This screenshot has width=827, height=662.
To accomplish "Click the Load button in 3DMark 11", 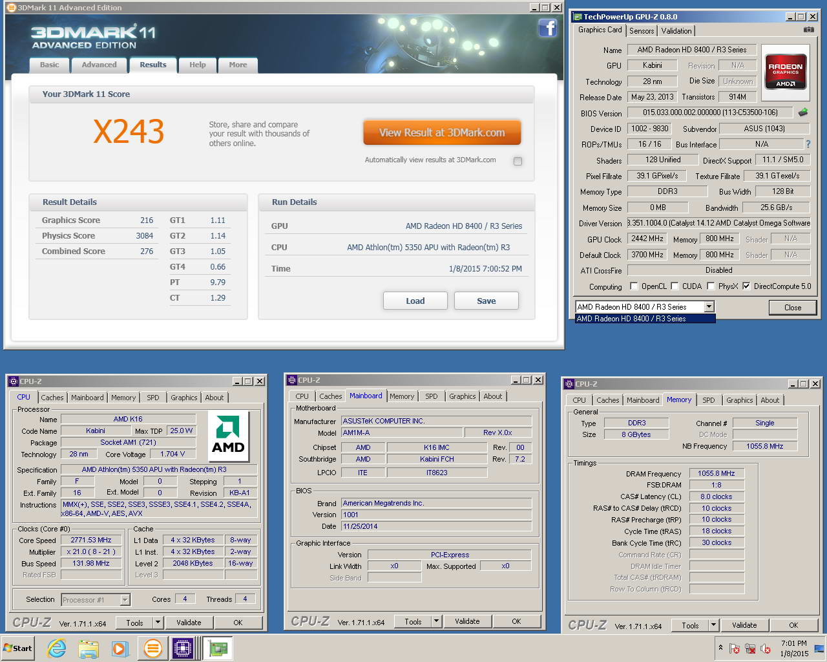I will (415, 301).
